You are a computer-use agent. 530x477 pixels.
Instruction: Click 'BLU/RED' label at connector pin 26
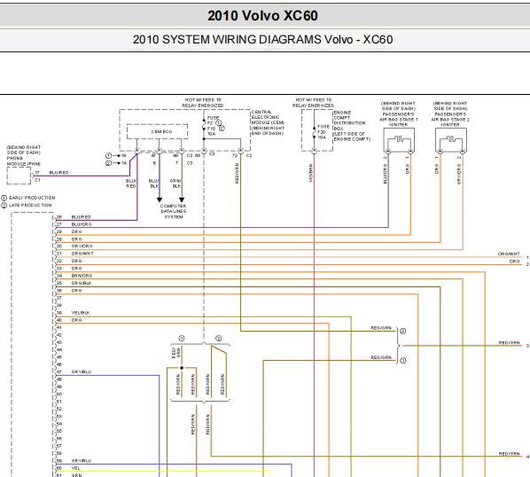click(x=82, y=217)
